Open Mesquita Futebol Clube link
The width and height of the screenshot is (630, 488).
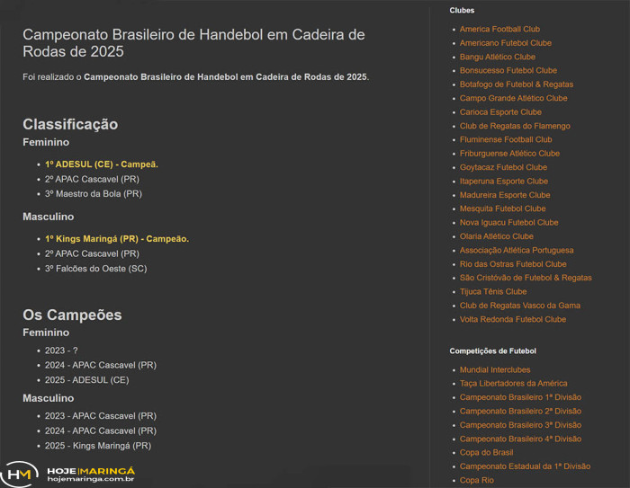tap(502, 209)
